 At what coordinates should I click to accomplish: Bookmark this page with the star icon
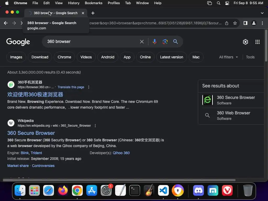(235, 23)
